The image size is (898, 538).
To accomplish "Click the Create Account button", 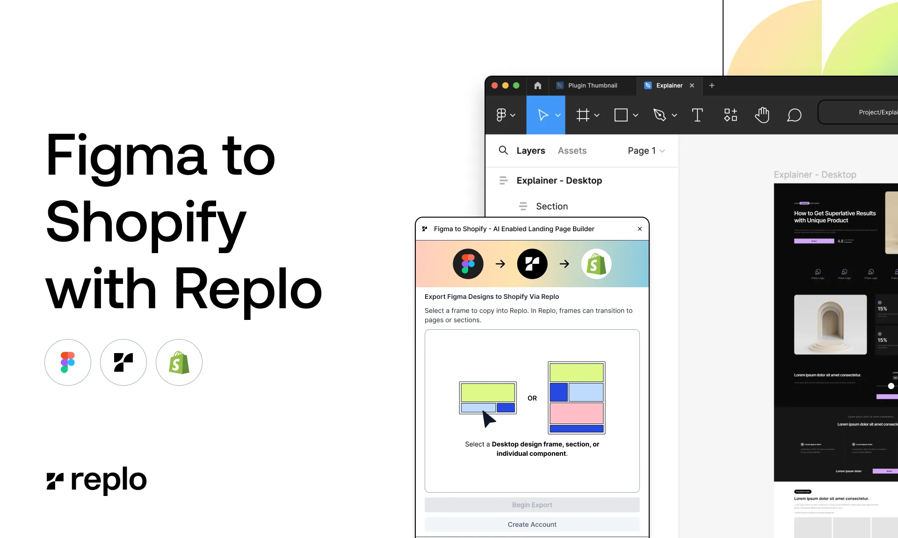I will 532,524.
